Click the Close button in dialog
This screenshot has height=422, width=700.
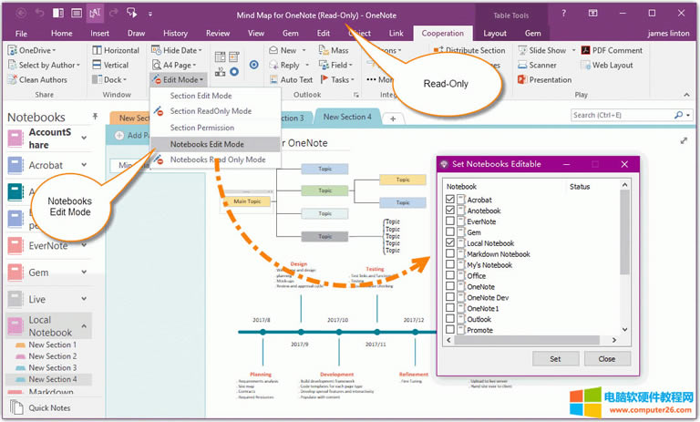(606, 359)
